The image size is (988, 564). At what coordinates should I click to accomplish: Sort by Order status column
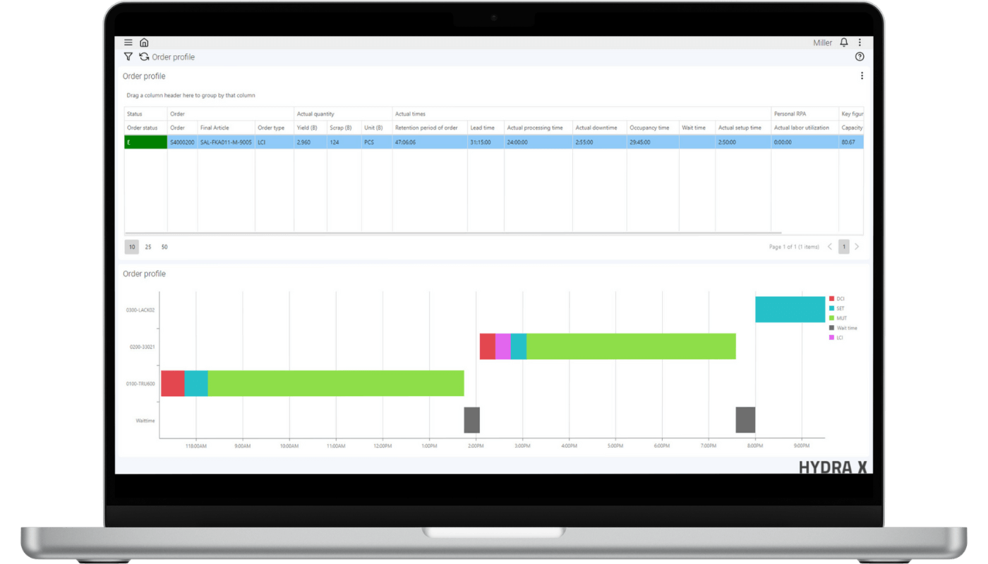146,128
